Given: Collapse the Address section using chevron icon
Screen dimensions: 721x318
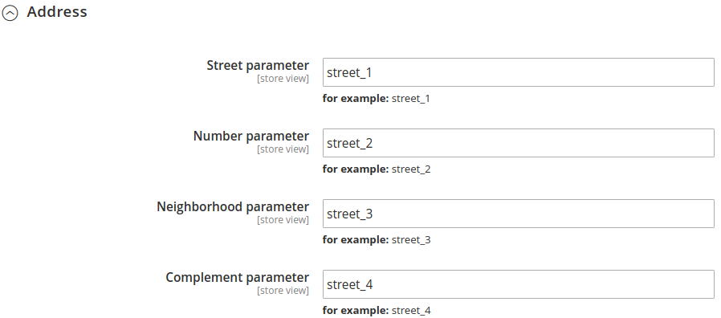Looking at the screenshot, I should [x=10, y=13].
